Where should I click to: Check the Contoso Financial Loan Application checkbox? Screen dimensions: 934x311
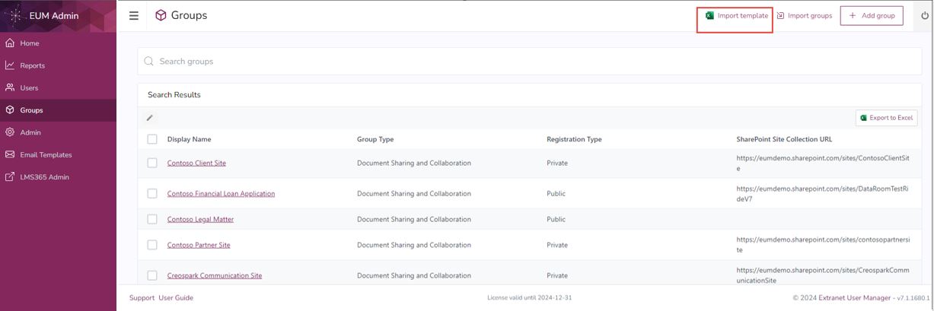[152, 193]
